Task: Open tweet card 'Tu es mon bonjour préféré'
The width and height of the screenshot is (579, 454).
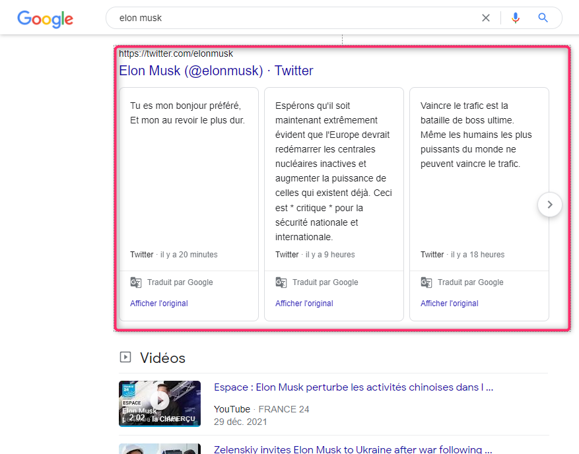Action: pos(189,179)
